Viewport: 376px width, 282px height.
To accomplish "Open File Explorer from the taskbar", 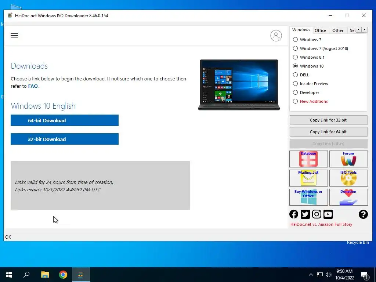I will [45, 275].
